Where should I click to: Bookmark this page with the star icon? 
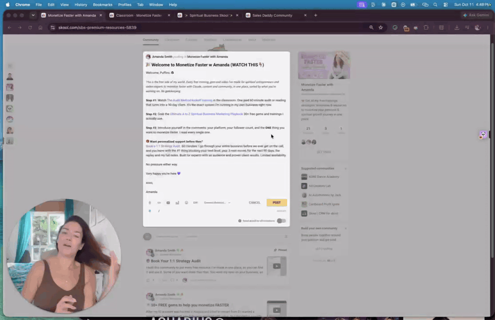pos(381,28)
